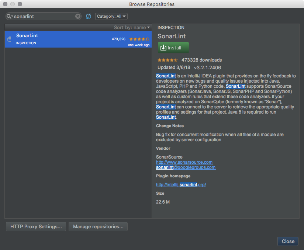
Task: Click the star rating beside downloads count
Action: click(x=167, y=60)
